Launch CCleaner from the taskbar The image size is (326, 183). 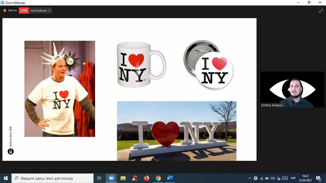pos(135,178)
